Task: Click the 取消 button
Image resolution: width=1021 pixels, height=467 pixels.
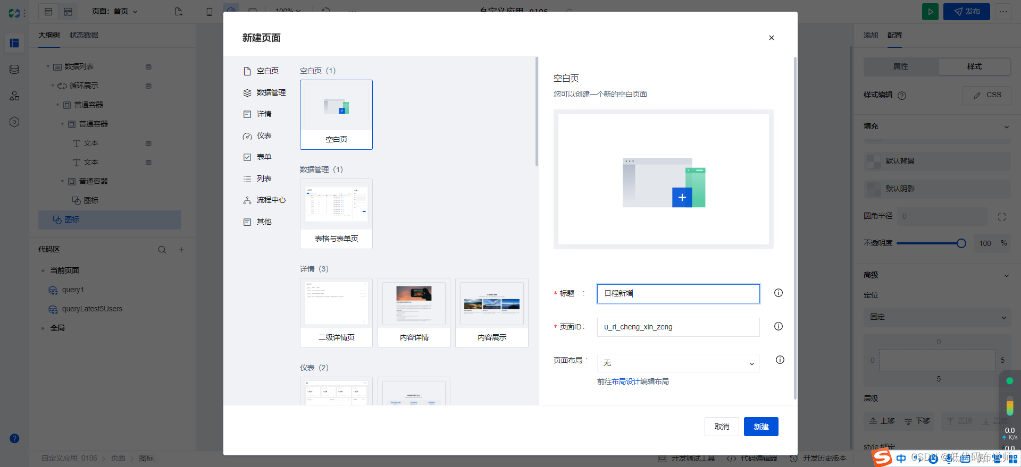Action: point(722,427)
